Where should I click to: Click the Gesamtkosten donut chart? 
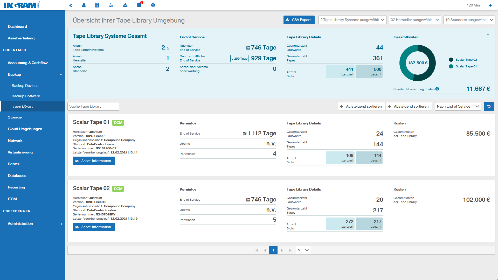coord(418,63)
